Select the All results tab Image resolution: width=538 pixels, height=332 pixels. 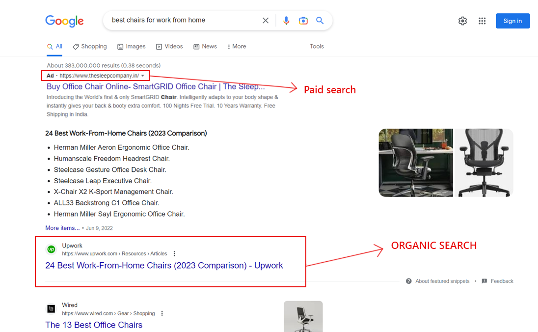pyautogui.click(x=55, y=46)
